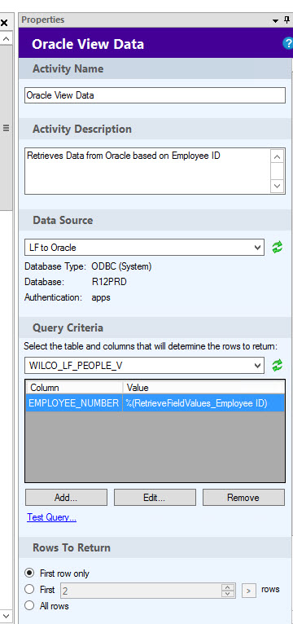
Task: Select the First row only option
Action: point(29,573)
